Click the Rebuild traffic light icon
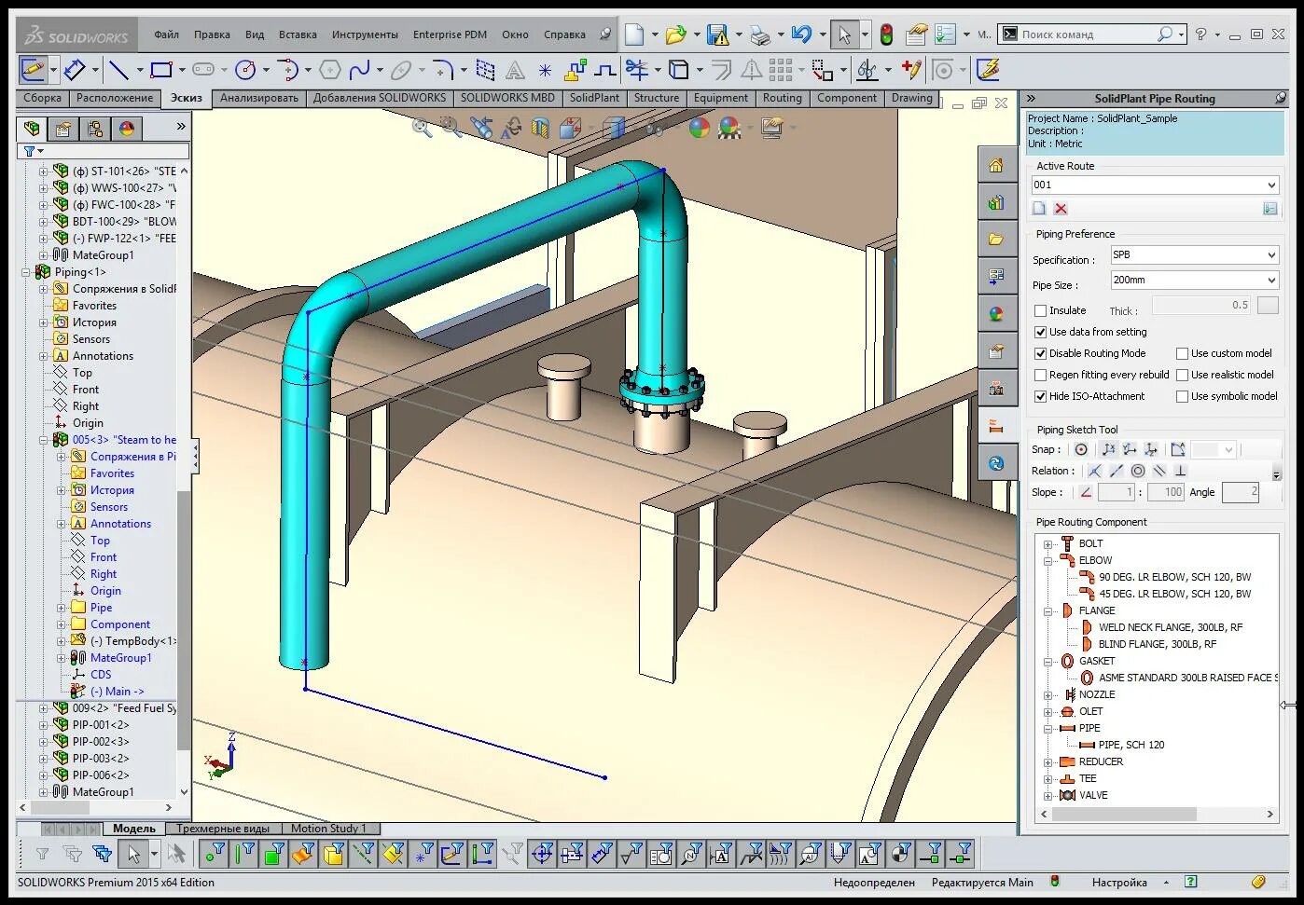The height and width of the screenshot is (905, 1304). [x=886, y=34]
